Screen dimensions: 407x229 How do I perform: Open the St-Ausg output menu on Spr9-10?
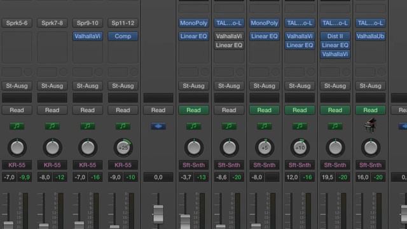point(88,86)
